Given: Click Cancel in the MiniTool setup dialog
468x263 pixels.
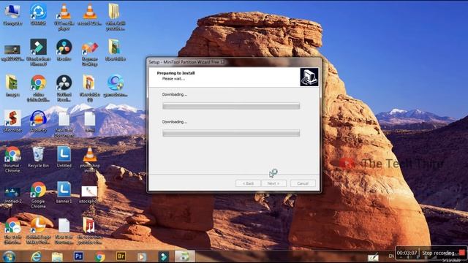Looking at the screenshot, I should click(303, 183).
